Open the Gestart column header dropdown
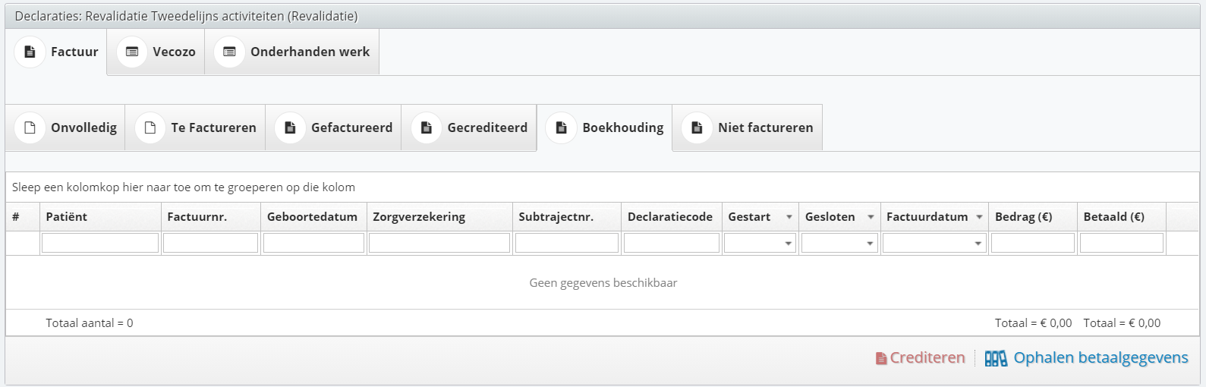This screenshot has height=387, width=1206. (789, 217)
